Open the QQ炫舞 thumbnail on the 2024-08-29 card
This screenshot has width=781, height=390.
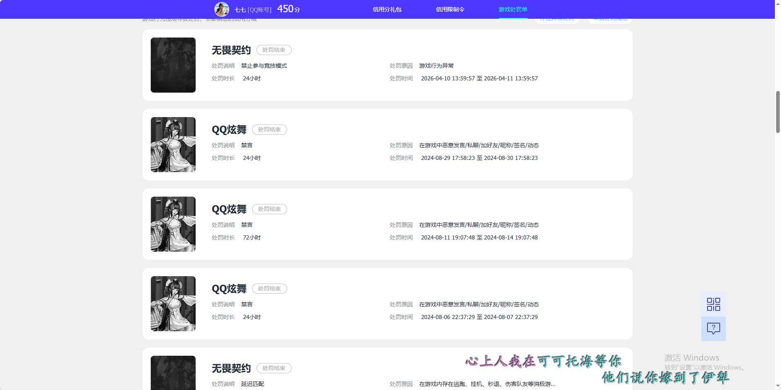tap(173, 144)
